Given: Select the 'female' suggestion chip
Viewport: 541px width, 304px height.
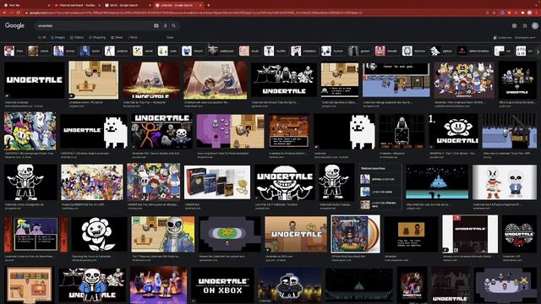Looking at the screenshot, I should 387,51.
